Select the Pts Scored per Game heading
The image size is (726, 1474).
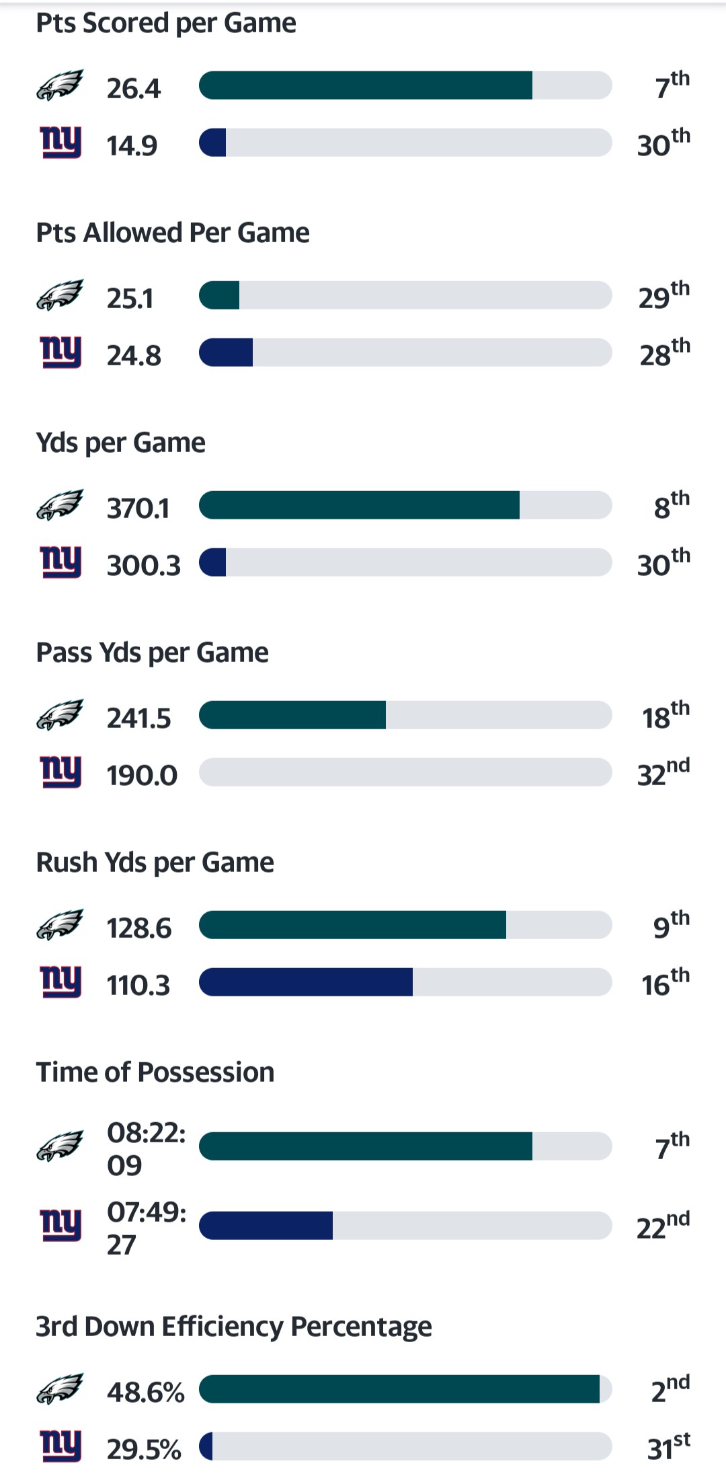coord(166,24)
